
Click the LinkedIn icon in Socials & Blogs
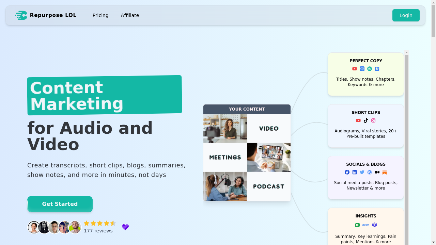355,172
